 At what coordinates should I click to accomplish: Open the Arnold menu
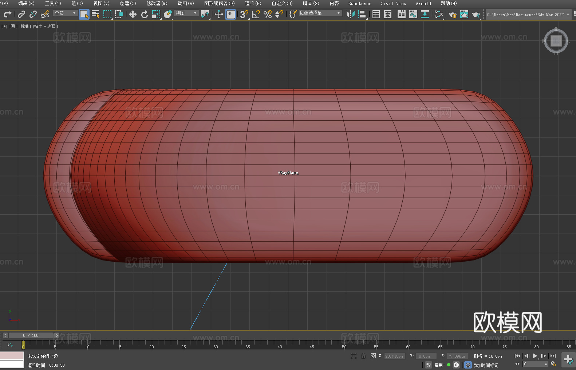[423, 3]
